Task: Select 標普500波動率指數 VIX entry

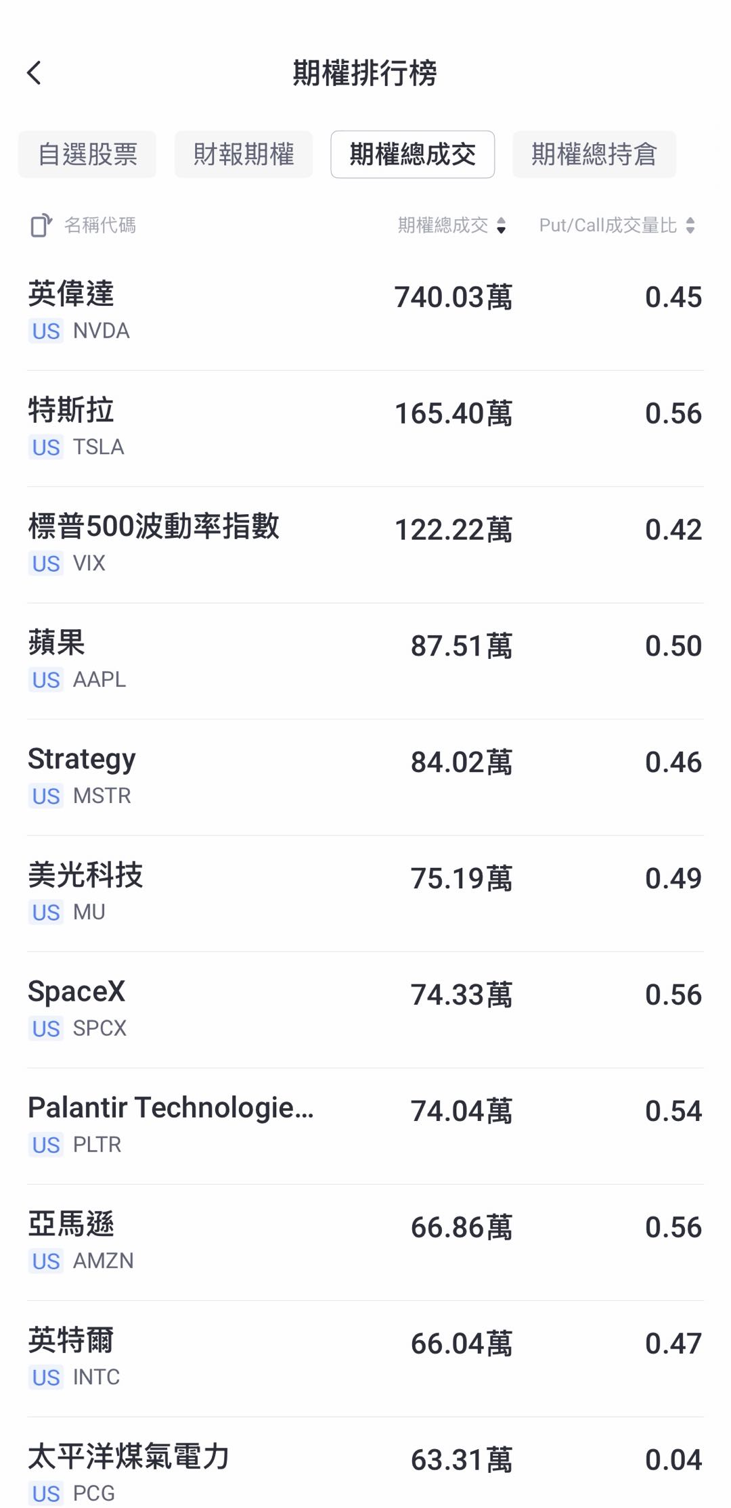Action: point(365,545)
